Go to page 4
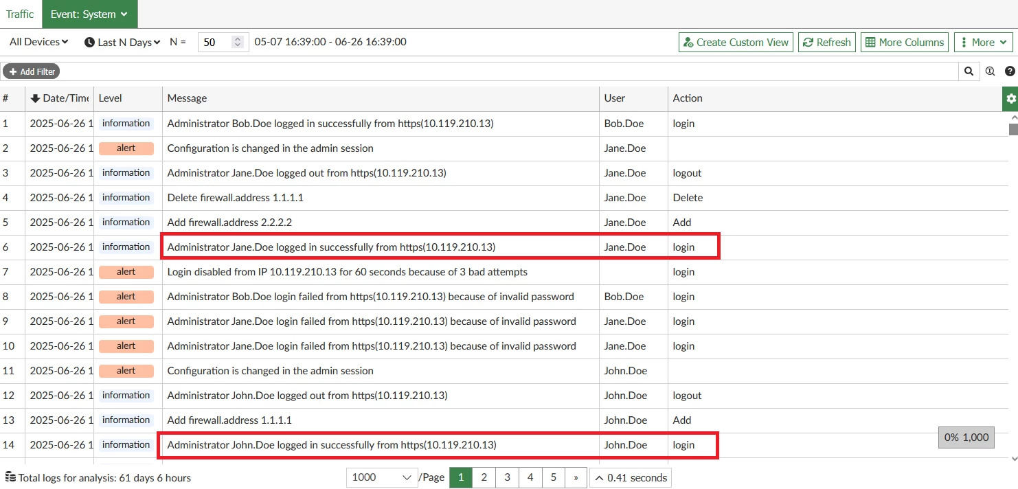Screen dimensions: 1018x489 [x=530, y=477]
